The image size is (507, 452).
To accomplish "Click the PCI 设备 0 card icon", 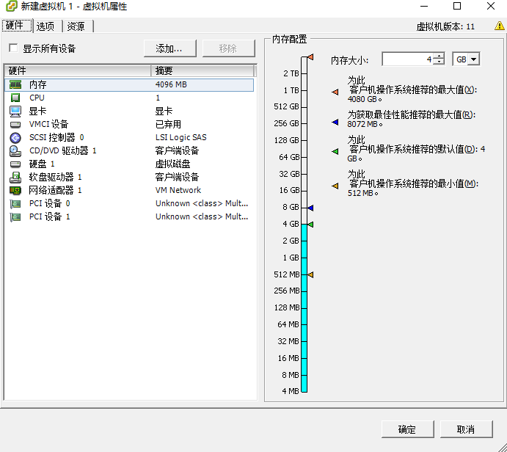I will (x=15, y=204).
